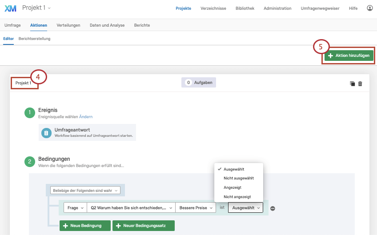Image resolution: width=377 pixels, height=235 pixels.
Task: Open the Frage condition type dropdown
Action: pos(75,207)
